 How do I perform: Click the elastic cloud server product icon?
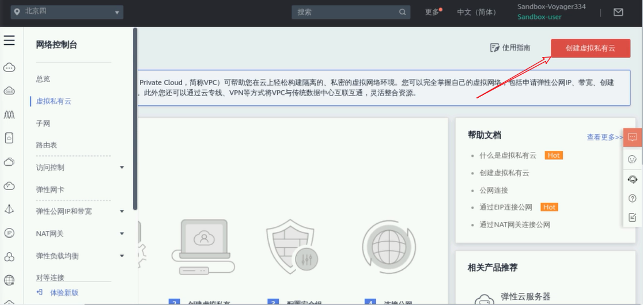[485, 300]
